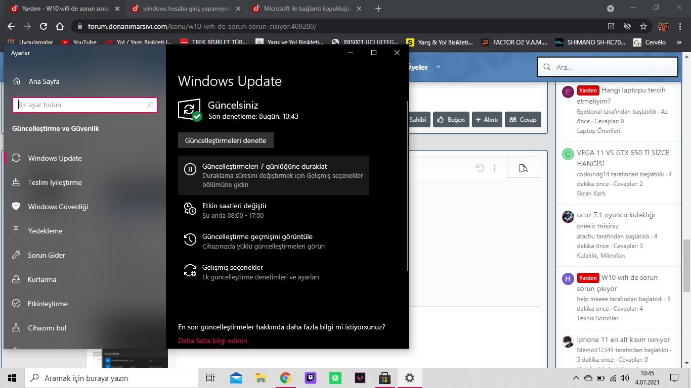Open the Cervélo bookmark
This screenshot has height=388, width=691.
point(650,42)
